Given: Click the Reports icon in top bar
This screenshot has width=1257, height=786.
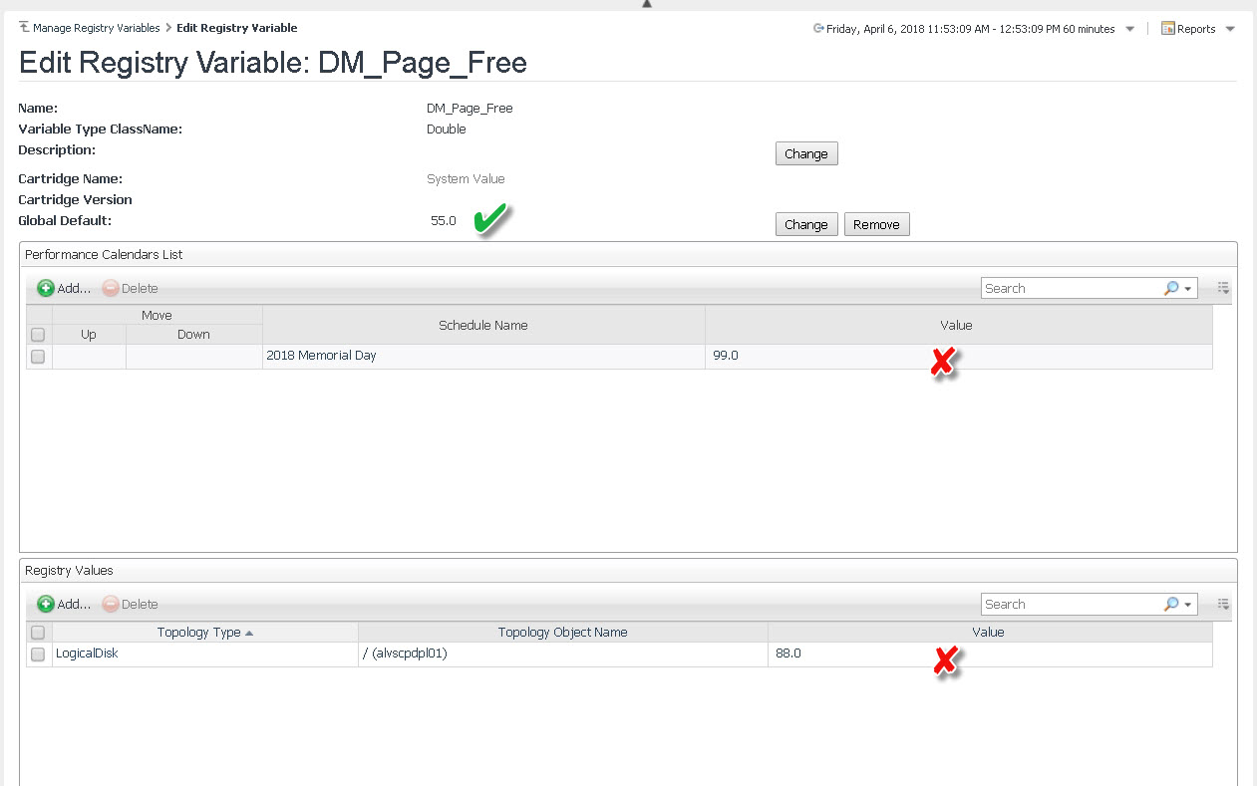Looking at the screenshot, I should click(1168, 29).
